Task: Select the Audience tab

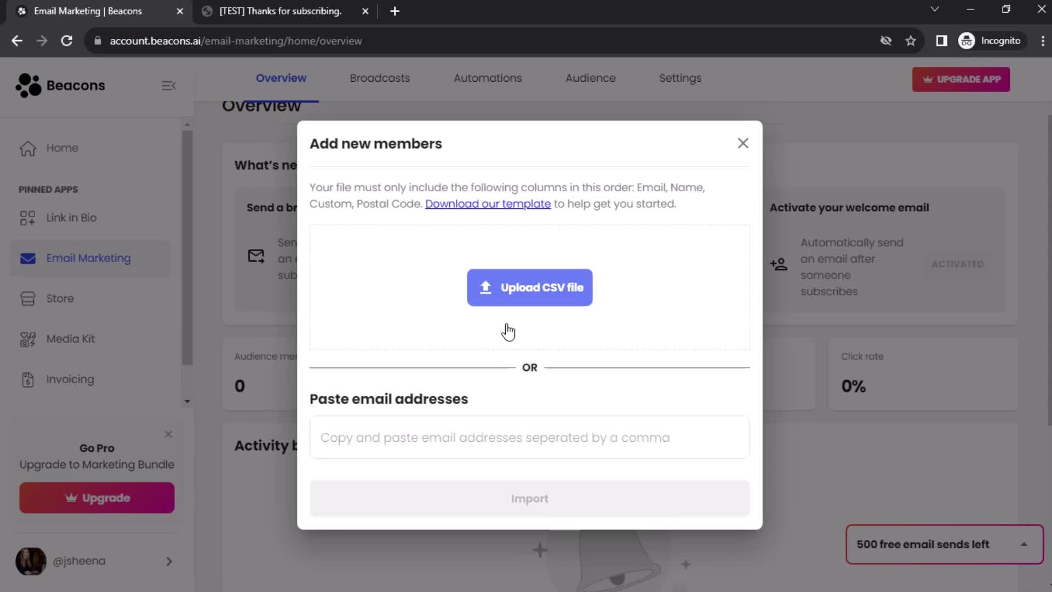Action: 590,78
